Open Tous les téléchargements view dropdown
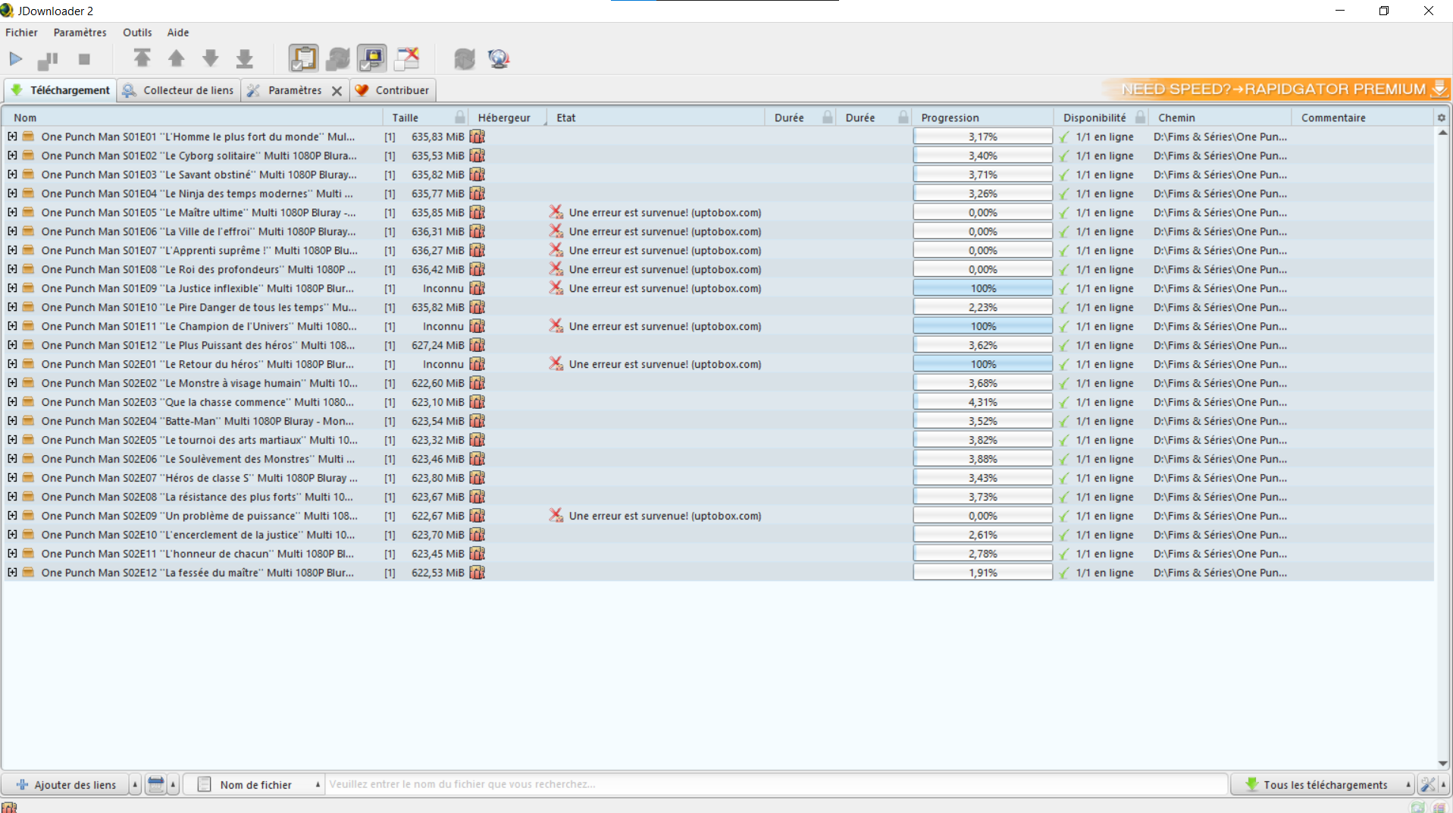The image size is (1453, 813). (x=1323, y=785)
